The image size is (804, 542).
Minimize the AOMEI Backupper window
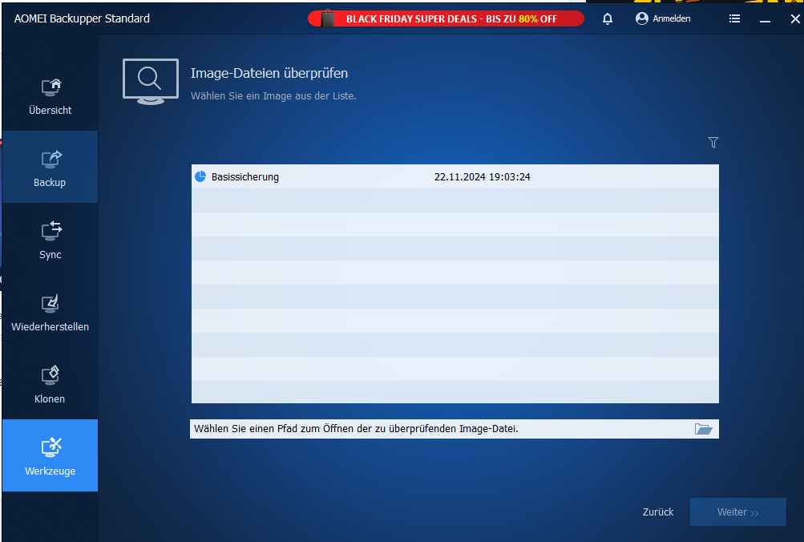(765, 19)
